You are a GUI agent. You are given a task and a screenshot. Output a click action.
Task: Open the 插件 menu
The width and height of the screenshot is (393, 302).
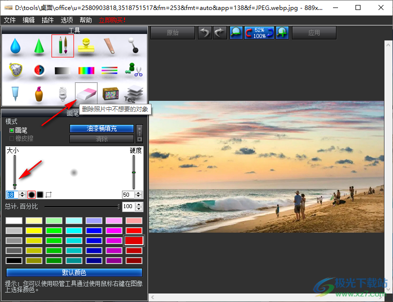pyautogui.click(x=47, y=20)
